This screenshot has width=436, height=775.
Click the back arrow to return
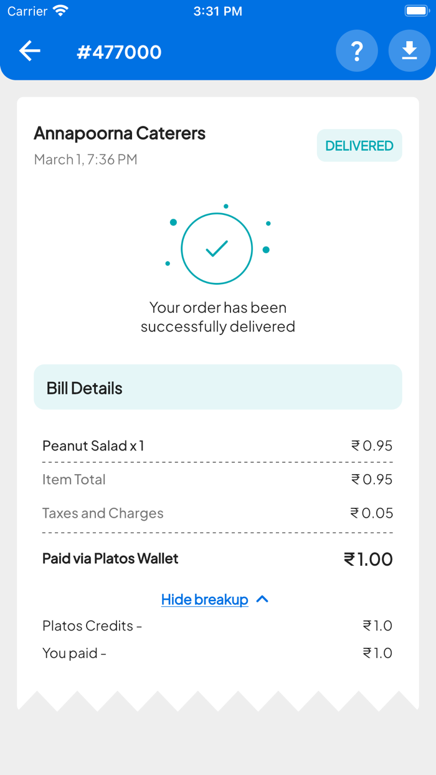[29, 51]
